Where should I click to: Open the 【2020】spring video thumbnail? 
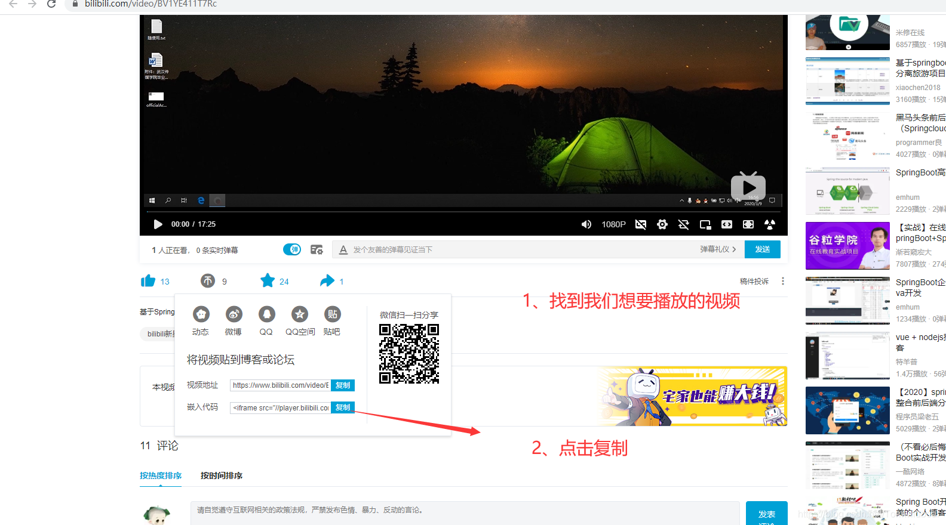tap(847, 410)
